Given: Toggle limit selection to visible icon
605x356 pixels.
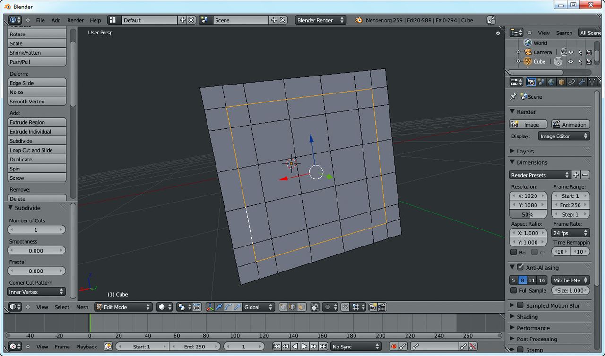Looking at the screenshot, I should pyautogui.click(x=315, y=307).
